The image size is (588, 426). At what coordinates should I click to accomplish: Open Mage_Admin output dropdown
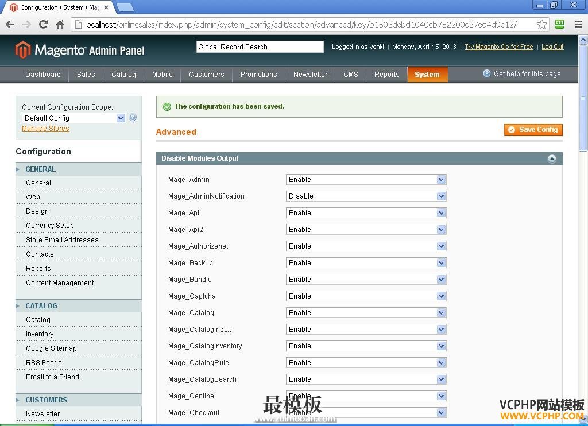[x=366, y=180]
